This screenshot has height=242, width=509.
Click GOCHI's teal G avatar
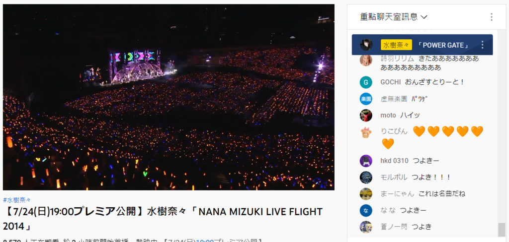click(x=366, y=82)
